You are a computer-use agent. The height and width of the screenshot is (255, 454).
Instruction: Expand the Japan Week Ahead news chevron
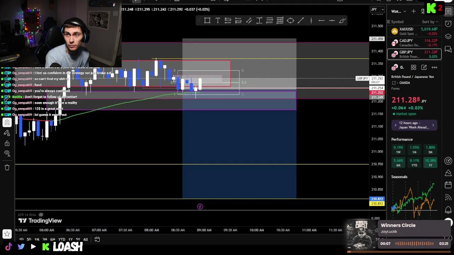click(x=433, y=125)
